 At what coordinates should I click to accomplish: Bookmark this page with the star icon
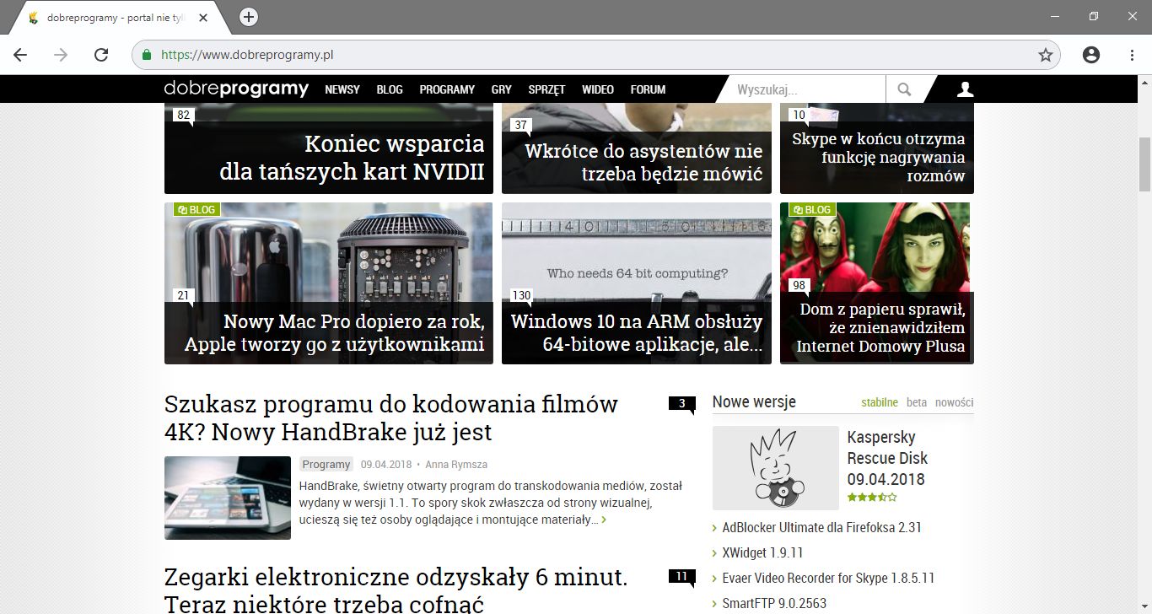click(x=1046, y=55)
